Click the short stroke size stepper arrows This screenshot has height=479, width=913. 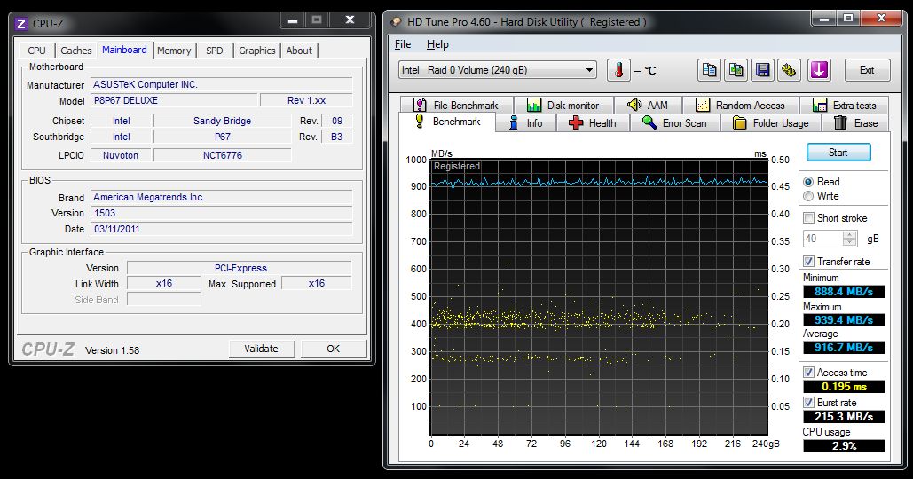849,239
